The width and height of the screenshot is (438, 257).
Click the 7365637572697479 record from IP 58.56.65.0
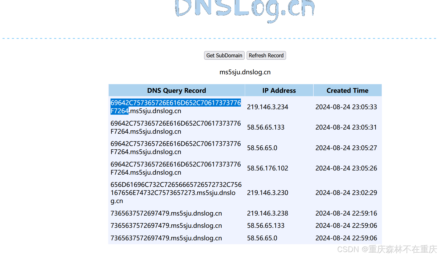click(166, 238)
